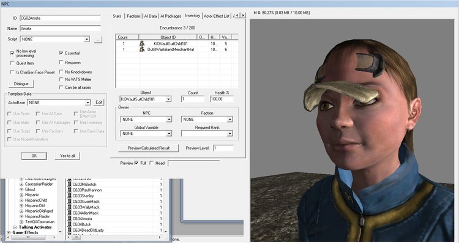Click the NPC icon next to CG04DeadOldLady
Screen dimensions: 459x244
[69, 230]
